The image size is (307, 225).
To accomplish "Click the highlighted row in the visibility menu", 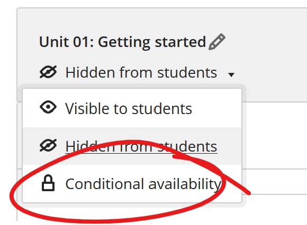I will tap(132, 146).
